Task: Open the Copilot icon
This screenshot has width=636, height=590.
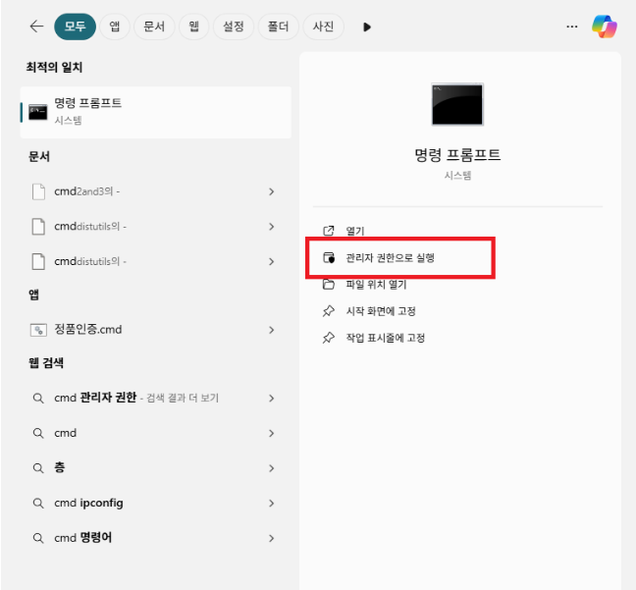Action: (x=604, y=27)
